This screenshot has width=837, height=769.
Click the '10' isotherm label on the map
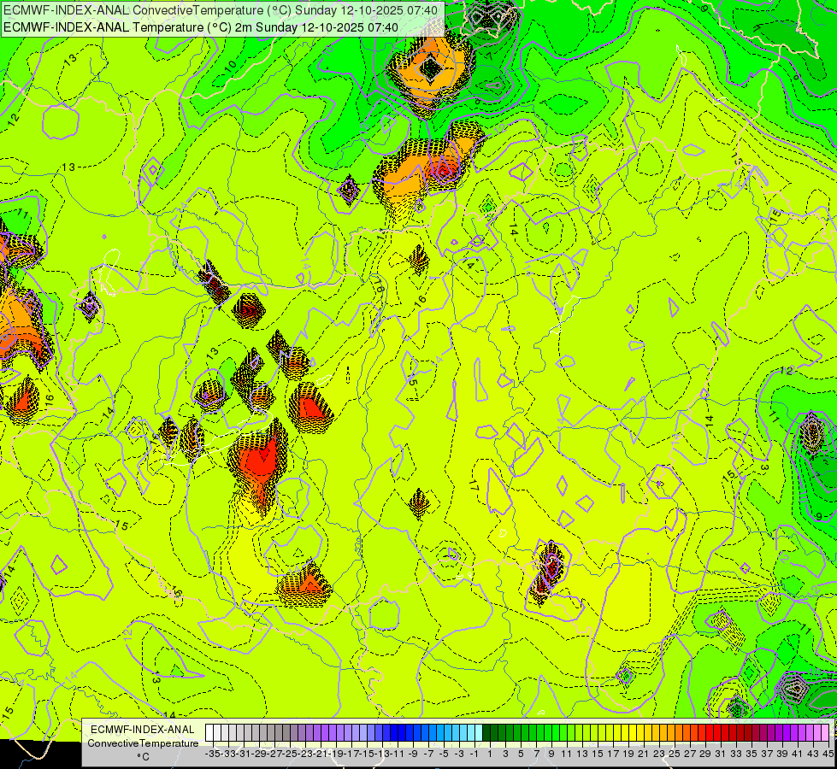pyautogui.click(x=230, y=67)
